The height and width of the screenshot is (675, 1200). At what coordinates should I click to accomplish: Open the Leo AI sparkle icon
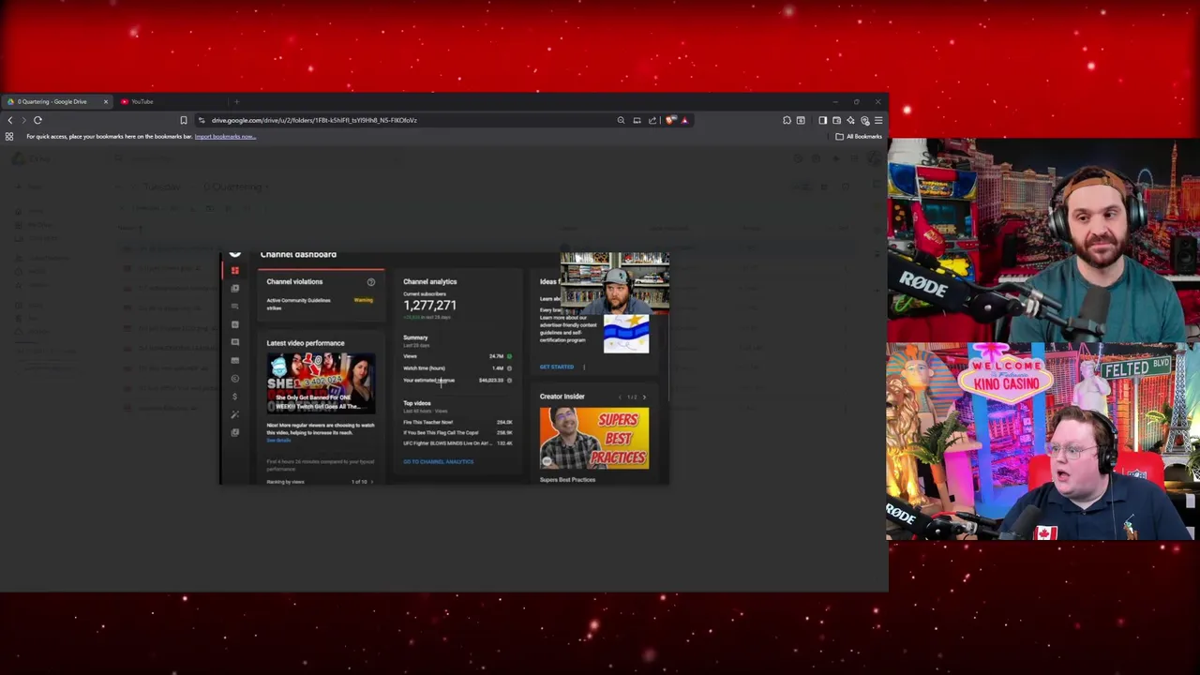pyautogui.click(x=850, y=120)
